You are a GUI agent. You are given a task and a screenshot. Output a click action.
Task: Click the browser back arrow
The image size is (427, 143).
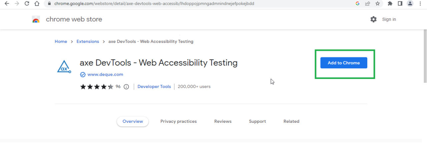pos(6,4)
